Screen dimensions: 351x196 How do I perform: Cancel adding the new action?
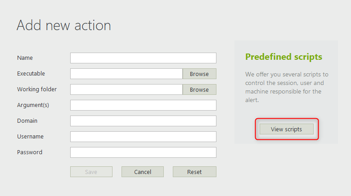(143, 172)
